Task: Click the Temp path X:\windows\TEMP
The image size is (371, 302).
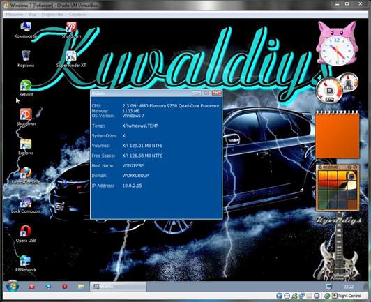Action: (140, 126)
